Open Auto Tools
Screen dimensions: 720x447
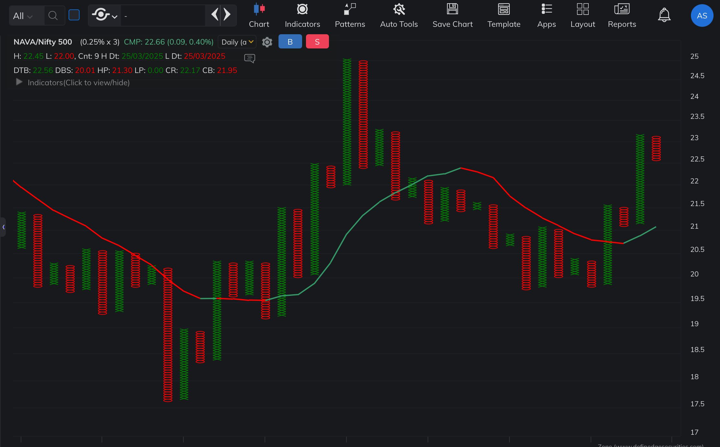click(398, 15)
